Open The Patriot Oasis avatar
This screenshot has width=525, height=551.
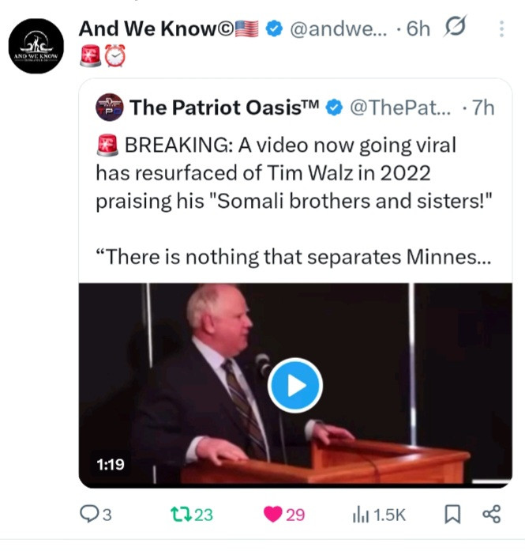click(x=110, y=108)
